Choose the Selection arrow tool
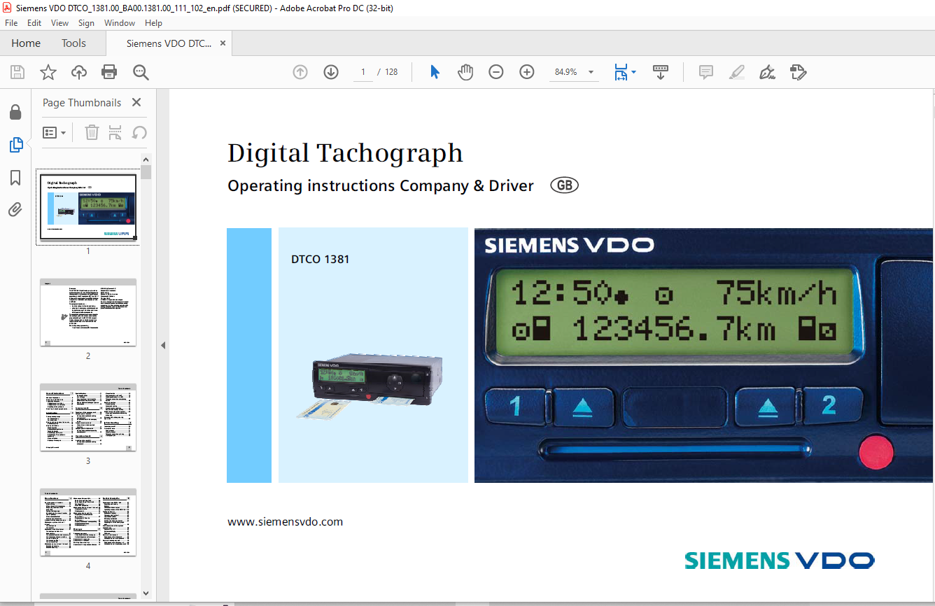 click(435, 72)
